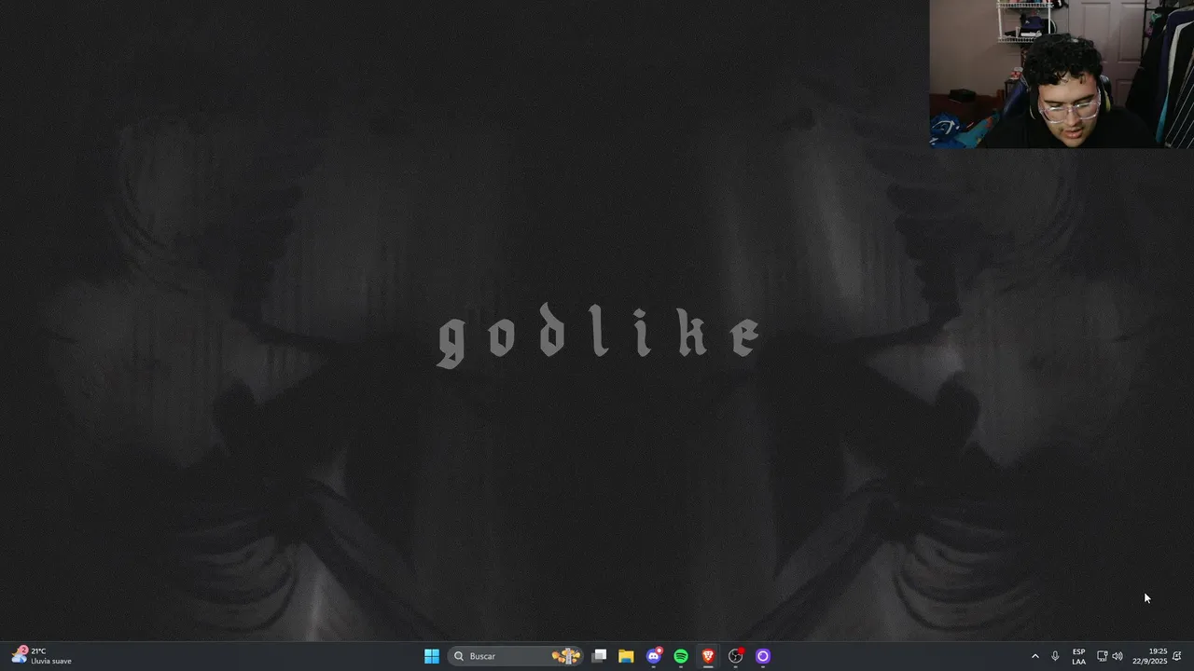Show hidden system tray icons
Image resolution: width=1194 pixels, height=671 pixels.
[x=1034, y=656]
